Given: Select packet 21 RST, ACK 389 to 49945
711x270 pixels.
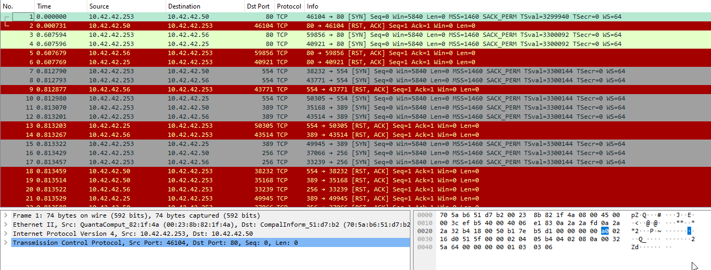Looking at the screenshot, I should [x=355, y=198].
